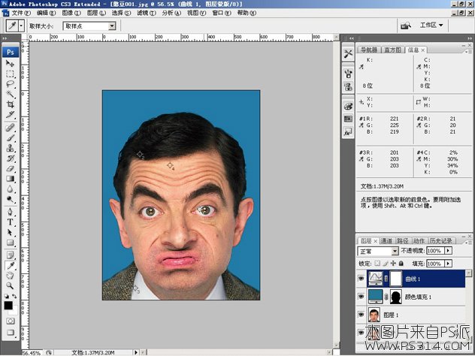
Task: Switch to the 动作 tab
Action: tap(419, 240)
